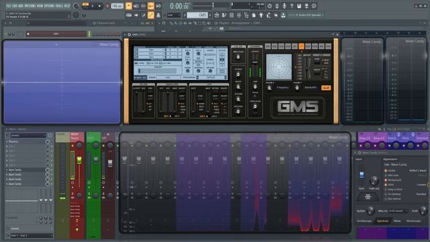Switch to the Vectorscope tab
Image resolution: width=430 pixels, height=242 pixels.
413,221
